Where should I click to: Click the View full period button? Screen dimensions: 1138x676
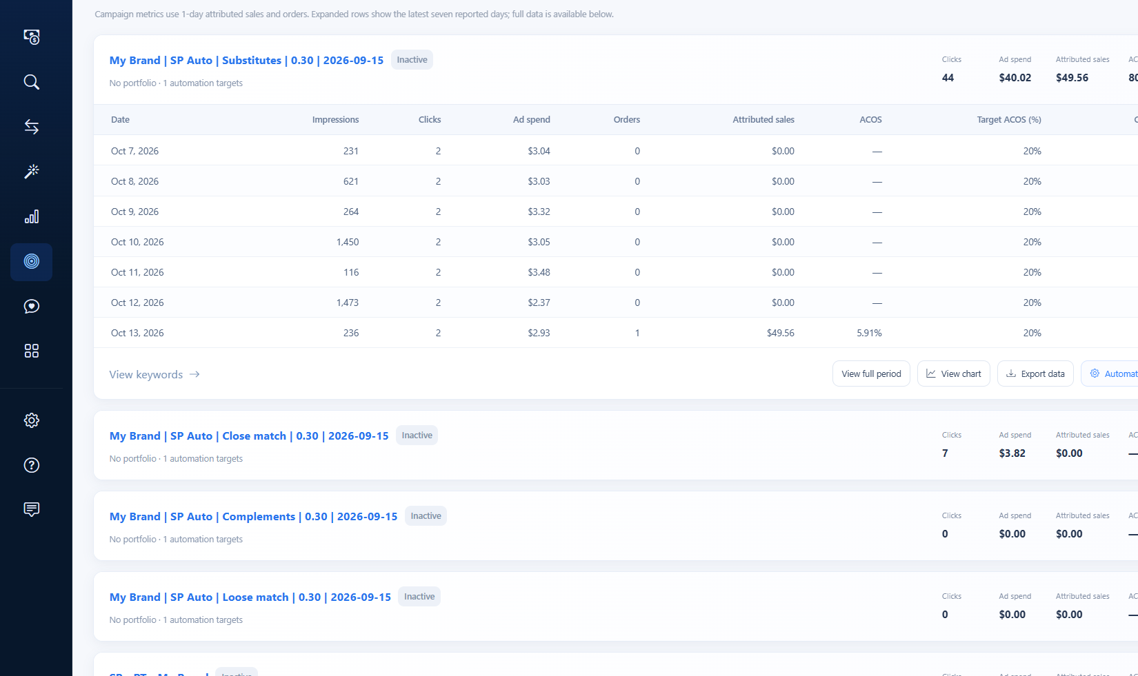(x=871, y=373)
